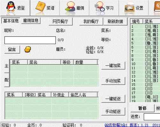Click the 雇佣 hire person icon
This screenshot has width=160, height=127.
(x=70, y=6)
